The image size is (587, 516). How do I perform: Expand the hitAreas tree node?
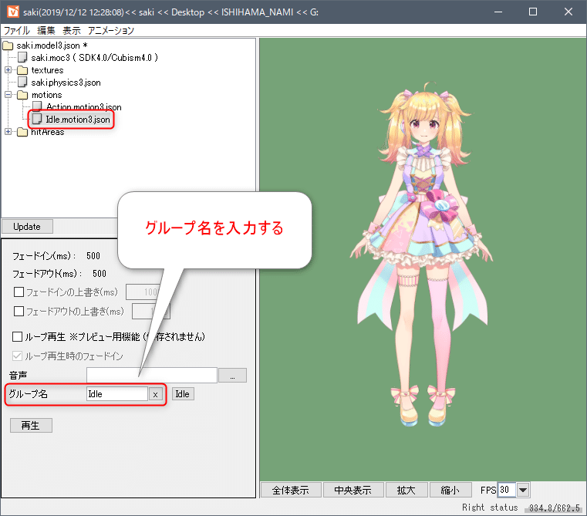coord(8,132)
